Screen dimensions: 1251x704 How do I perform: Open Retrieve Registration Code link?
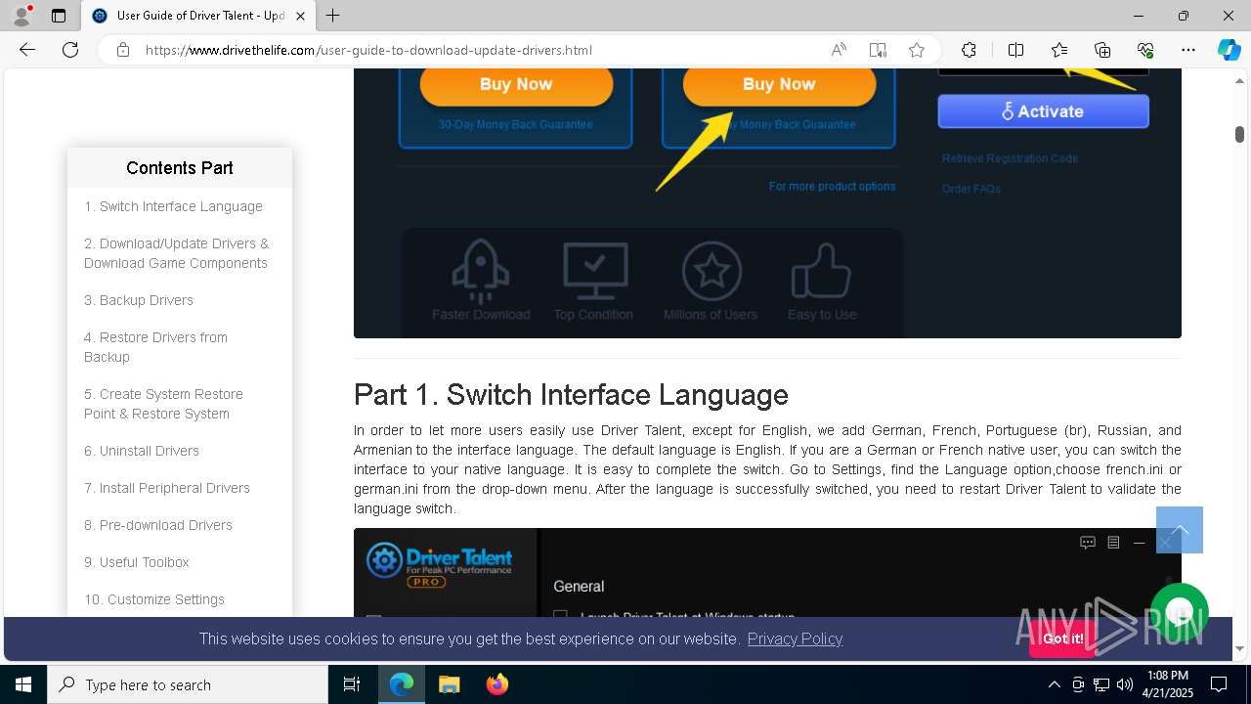click(1010, 158)
